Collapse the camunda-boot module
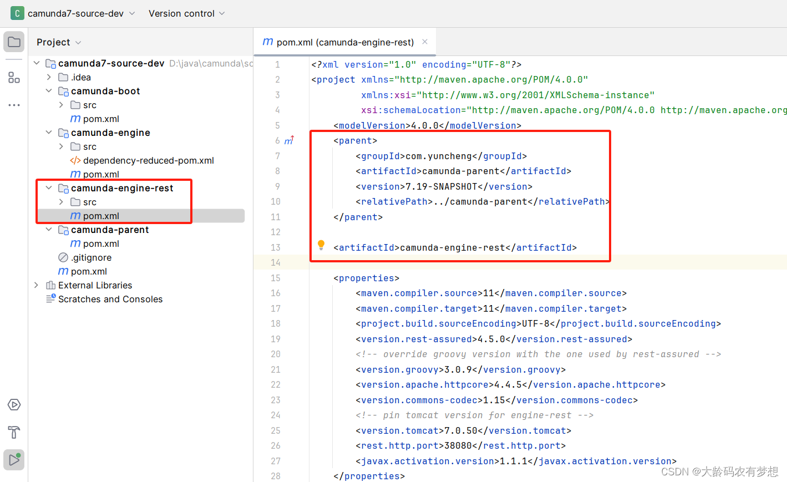This screenshot has height=482, width=787. [49, 91]
